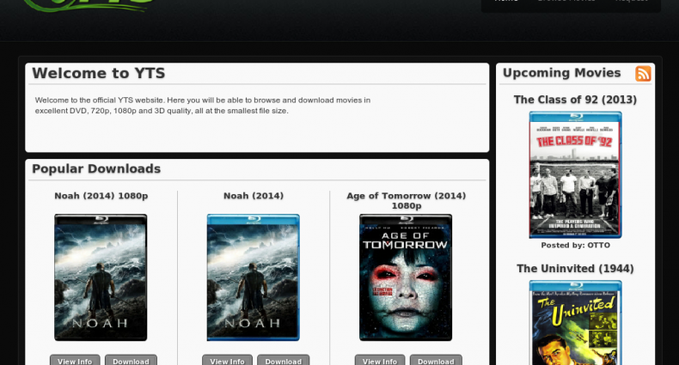The image size is (679, 365).
Task: Open The Class of 92 (2013) title link
Action: click(575, 100)
